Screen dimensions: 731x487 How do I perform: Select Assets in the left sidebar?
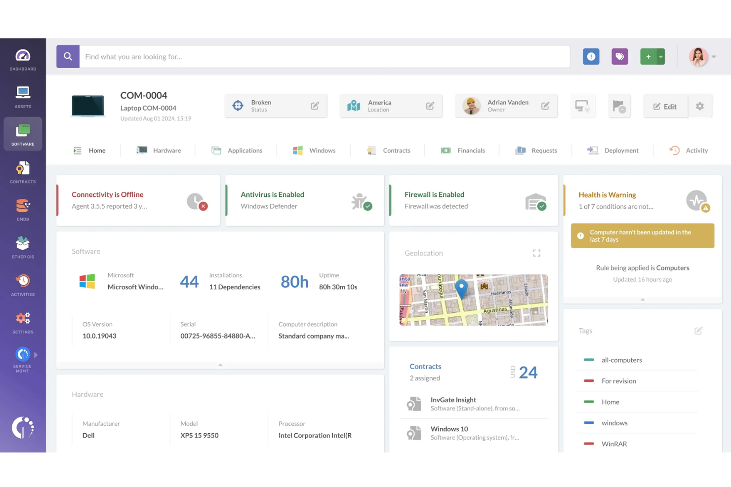click(x=22, y=95)
